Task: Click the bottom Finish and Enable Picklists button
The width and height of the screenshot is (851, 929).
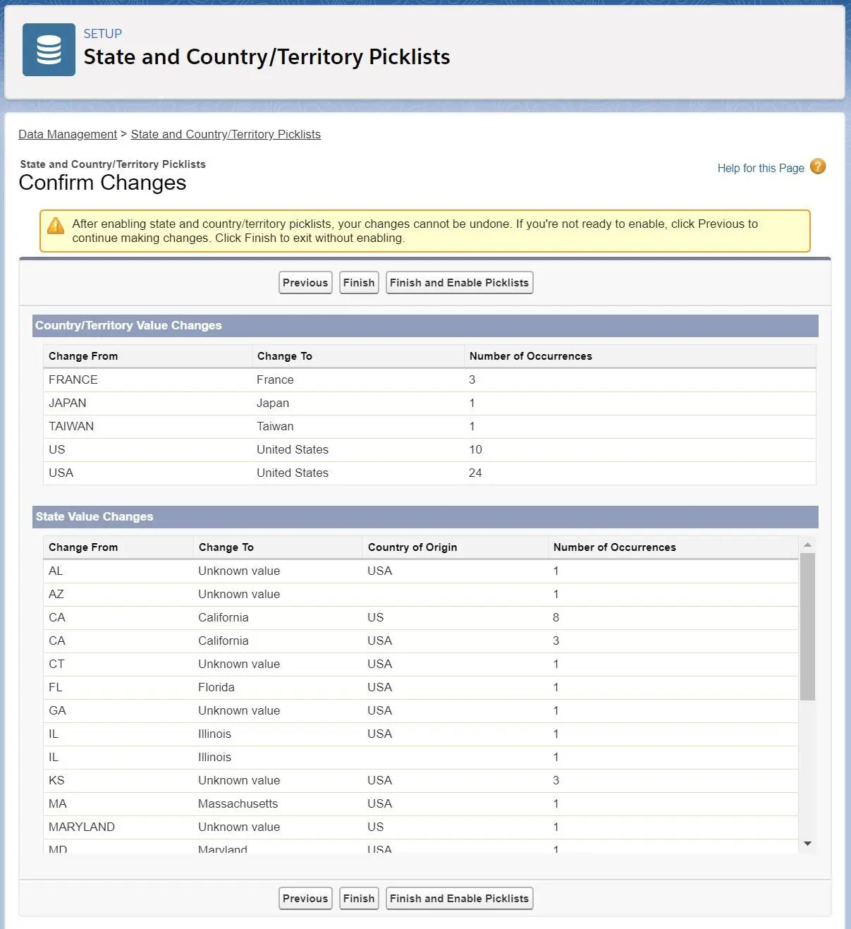Action: point(459,899)
